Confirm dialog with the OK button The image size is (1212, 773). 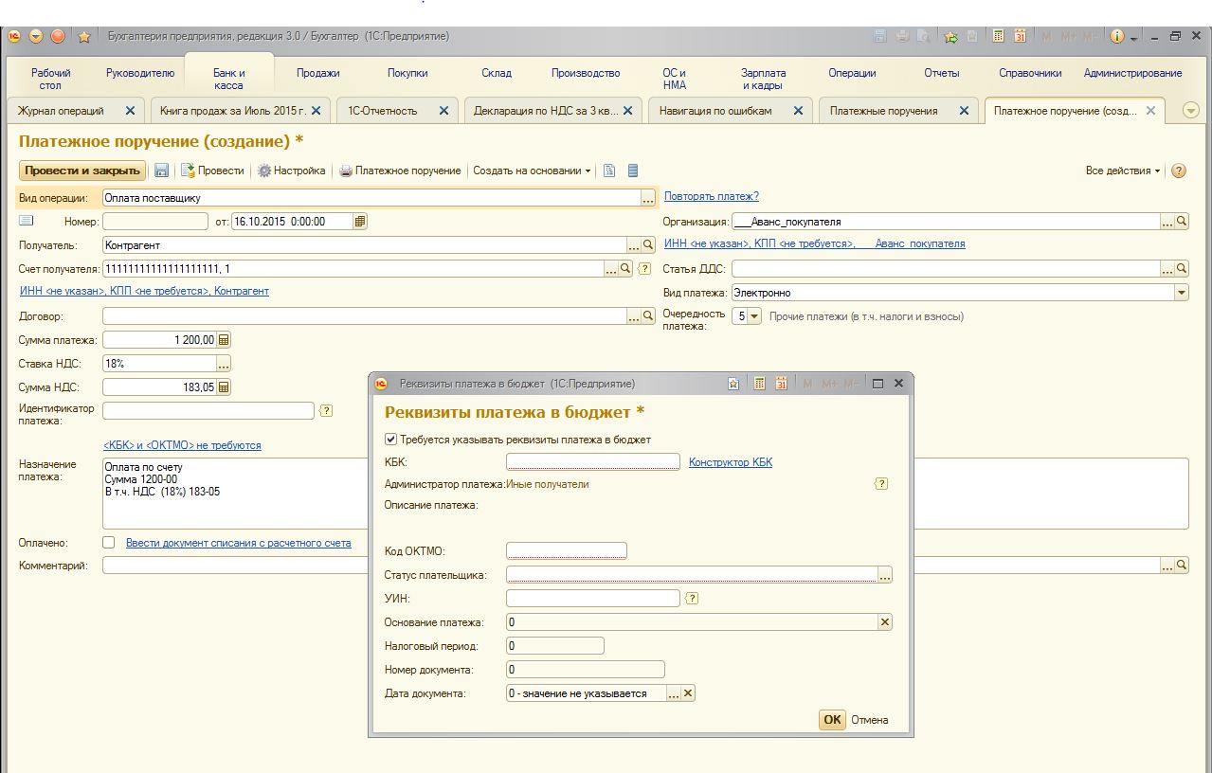pos(831,720)
